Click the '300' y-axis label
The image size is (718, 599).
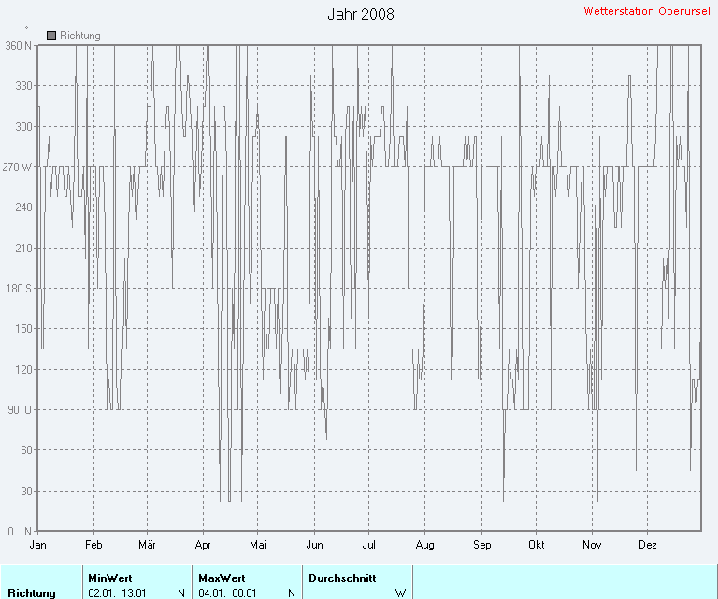click(23, 126)
